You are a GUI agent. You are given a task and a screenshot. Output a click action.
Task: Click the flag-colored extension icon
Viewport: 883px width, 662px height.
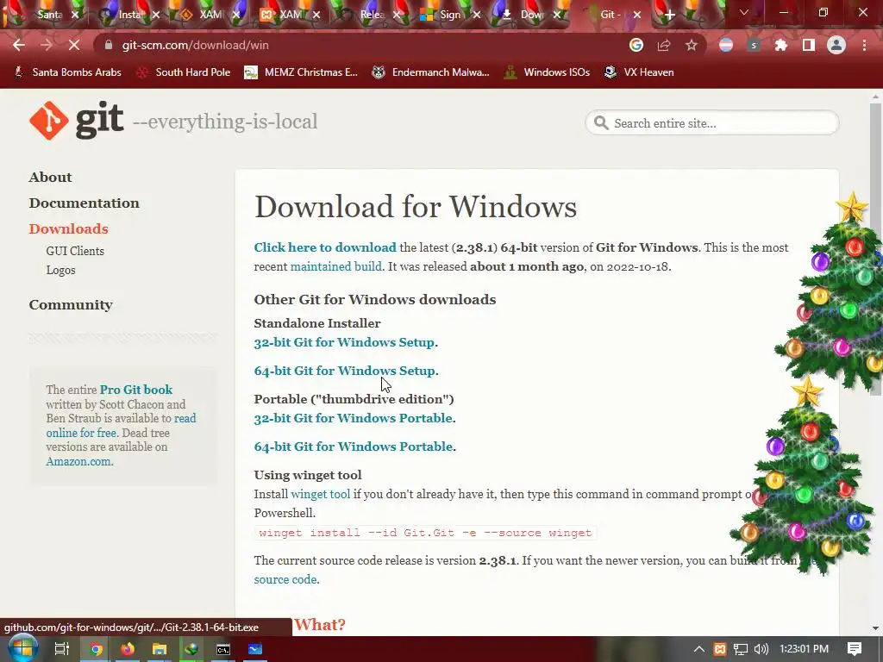[x=726, y=45]
